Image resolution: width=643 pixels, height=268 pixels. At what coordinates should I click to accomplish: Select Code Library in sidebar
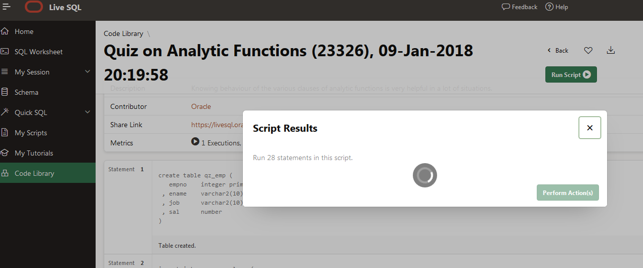tap(34, 173)
